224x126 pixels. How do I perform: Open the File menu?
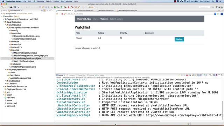(x=25, y=1)
